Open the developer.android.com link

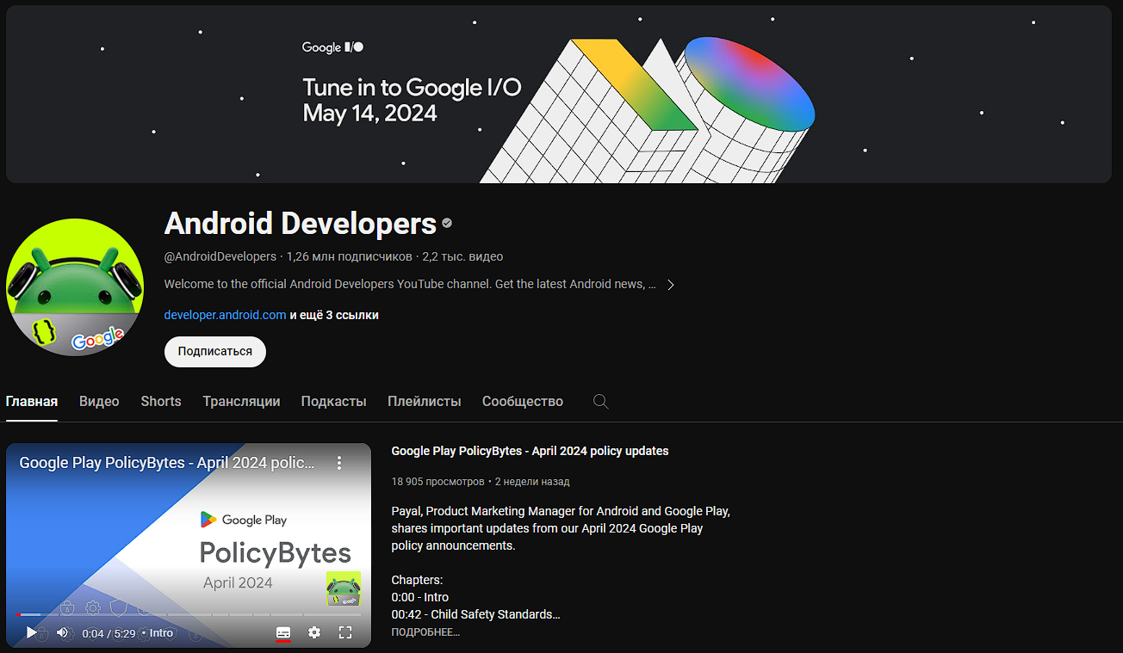click(224, 315)
